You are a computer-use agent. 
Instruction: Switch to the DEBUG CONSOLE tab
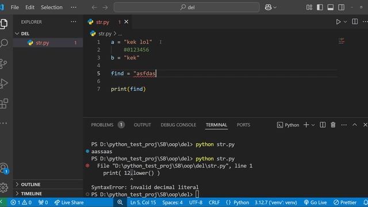[x=178, y=125]
